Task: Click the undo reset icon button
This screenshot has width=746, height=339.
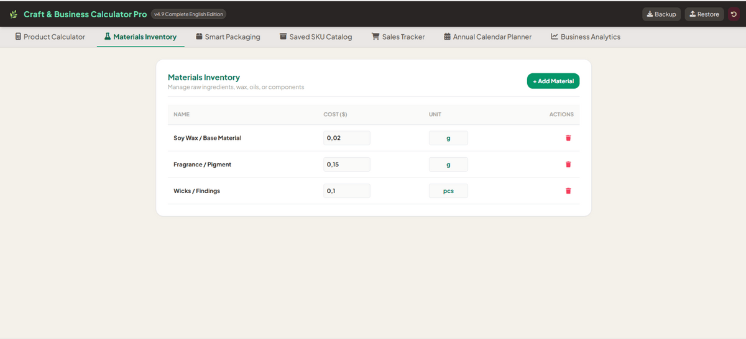Action: [734, 14]
